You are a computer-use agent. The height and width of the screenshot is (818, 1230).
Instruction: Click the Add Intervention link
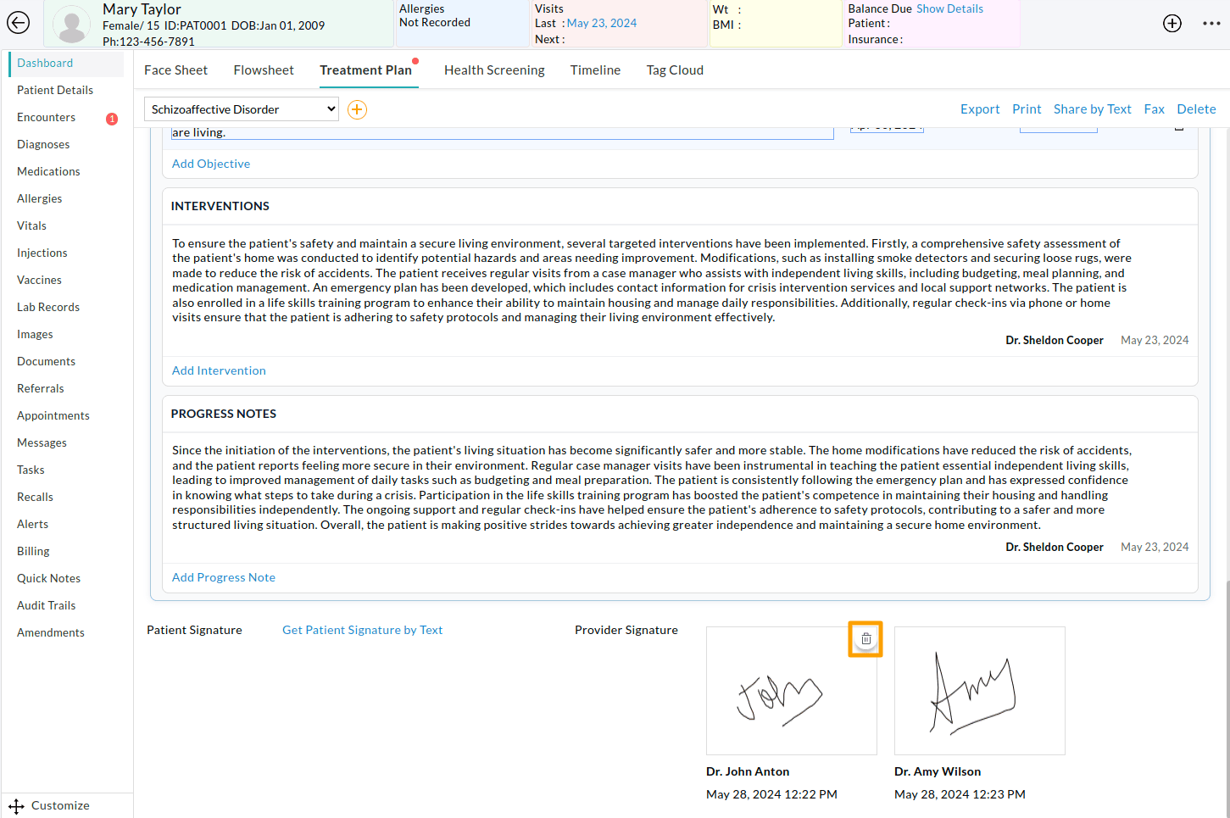(x=219, y=370)
